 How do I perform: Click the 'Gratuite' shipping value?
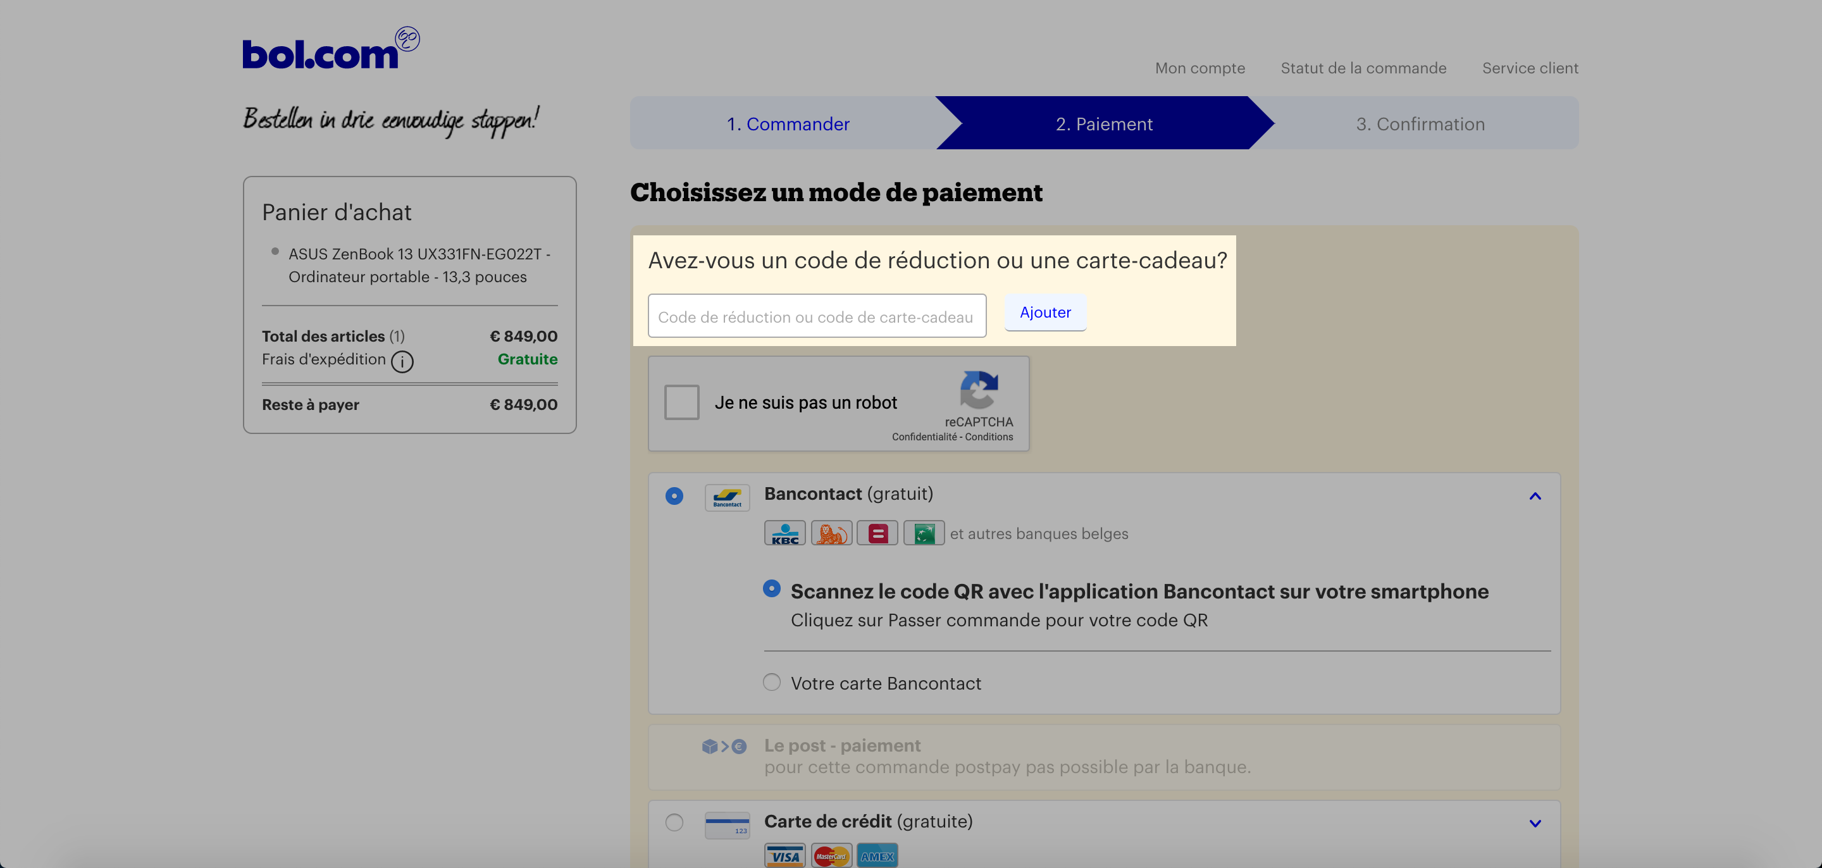click(x=527, y=359)
